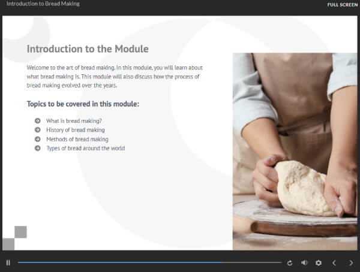Screen dimensions: 360x272
Task: Click the unplayed end of progress bar
Action: [252, 262]
